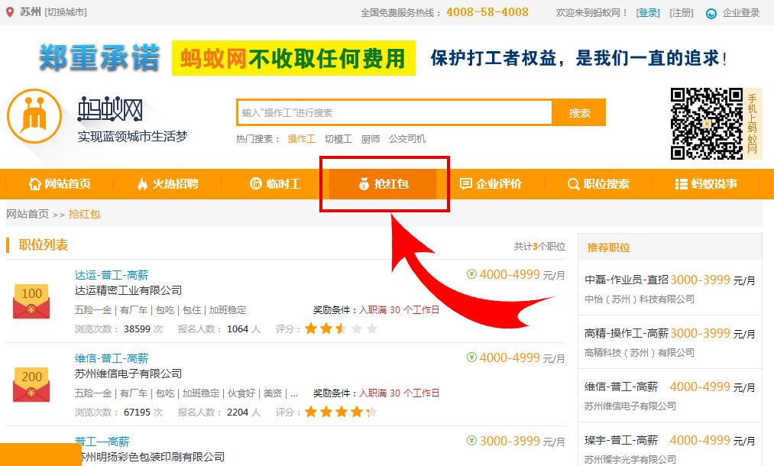Click the magnifier icon for 职位搜索
The width and height of the screenshot is (774, 466).
pos(573,184)
